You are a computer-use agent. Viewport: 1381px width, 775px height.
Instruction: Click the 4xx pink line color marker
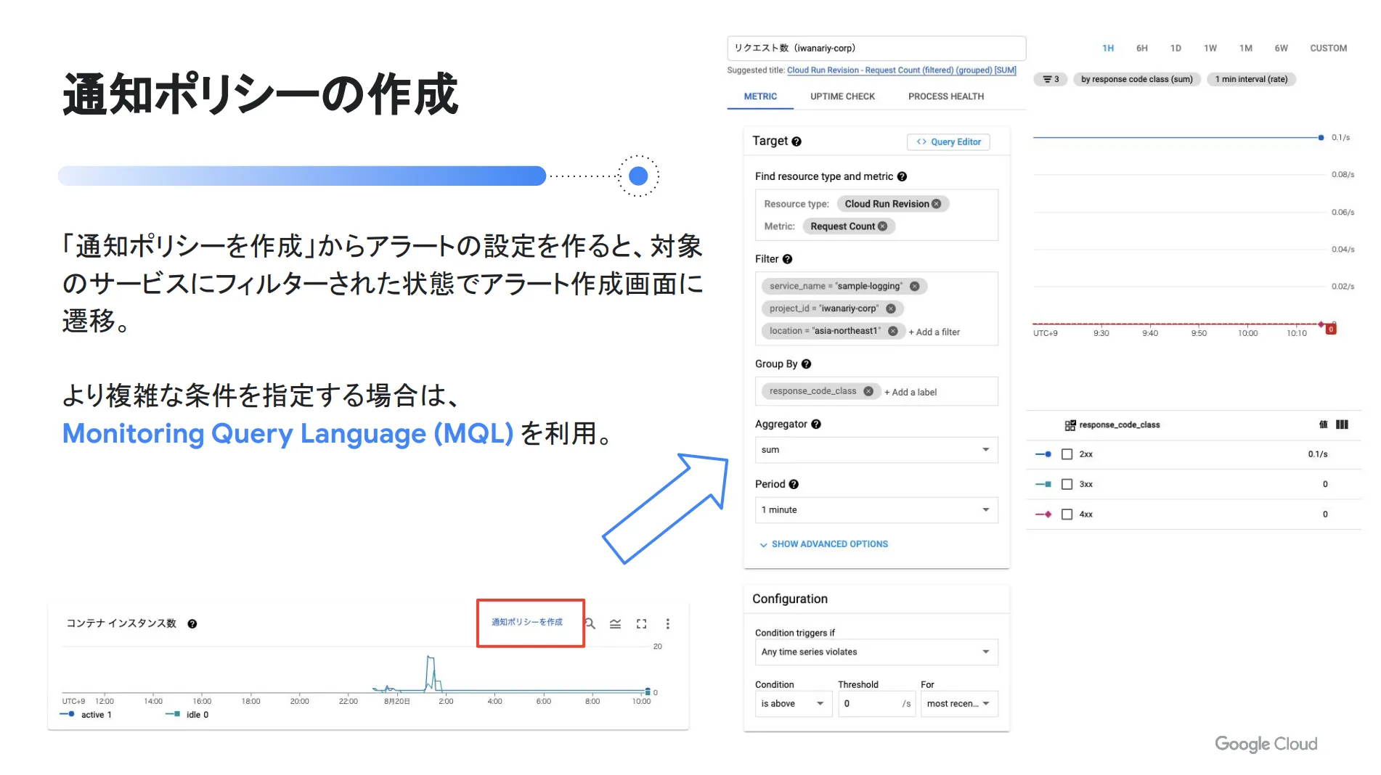point(1043,514)
